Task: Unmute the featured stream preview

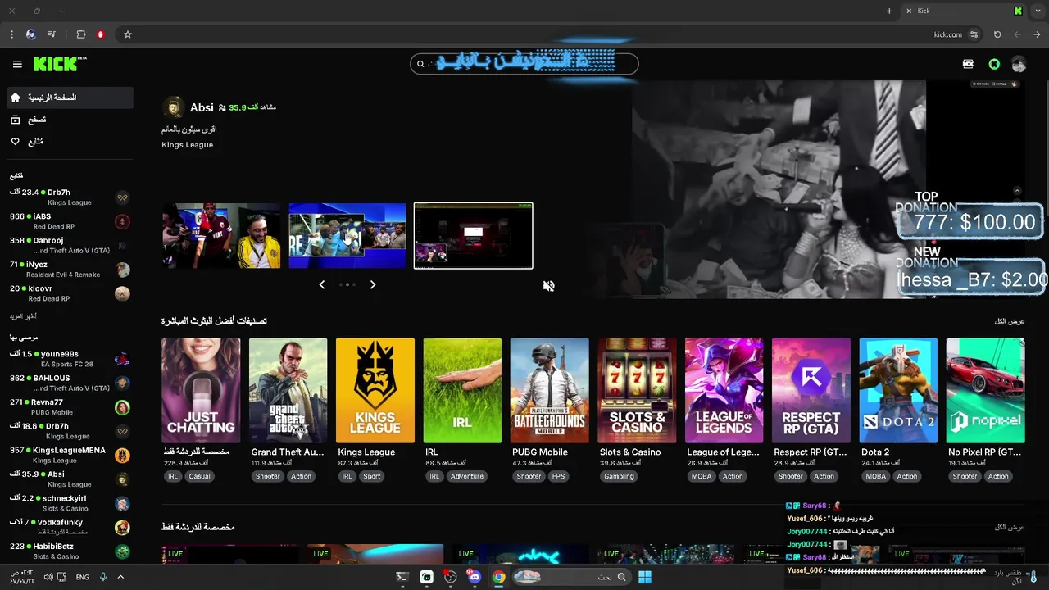Action: tap(549, 286)
